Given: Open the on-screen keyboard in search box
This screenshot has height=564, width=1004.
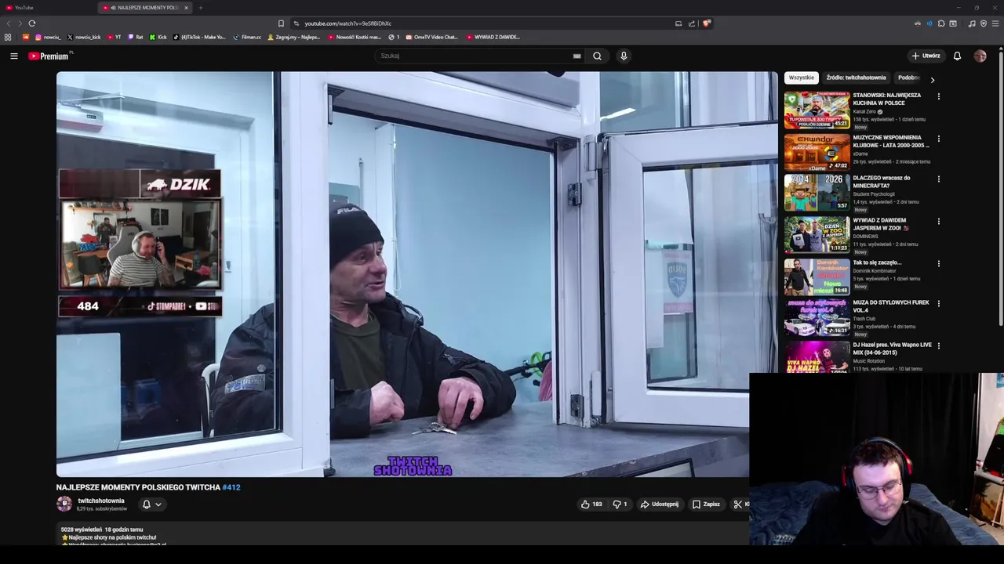Looking at the screenshot, I should pyautogui.click(x=577, y=56).
